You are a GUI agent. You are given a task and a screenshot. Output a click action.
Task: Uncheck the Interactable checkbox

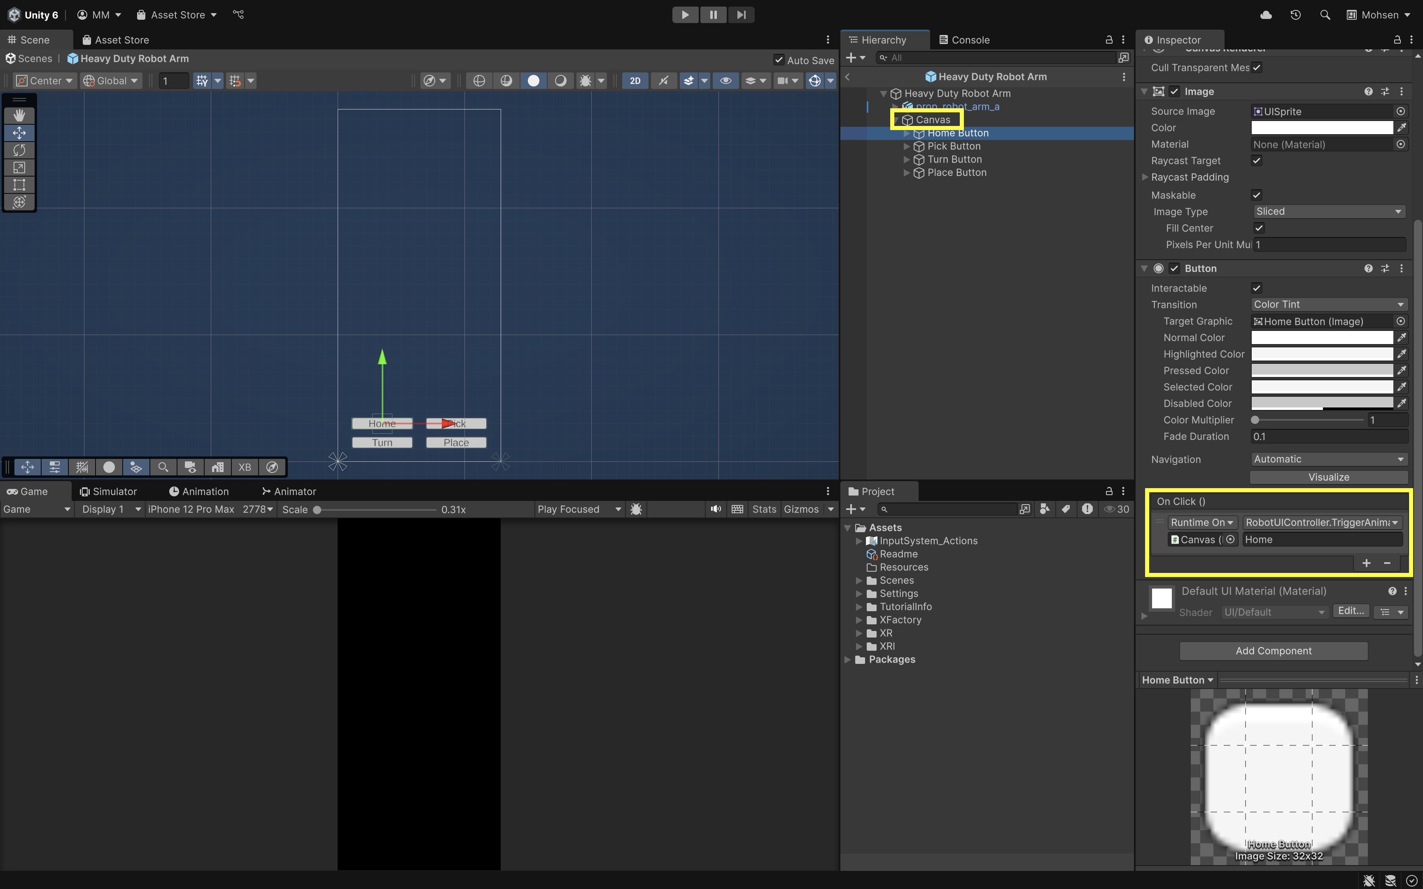(1257, 288)
